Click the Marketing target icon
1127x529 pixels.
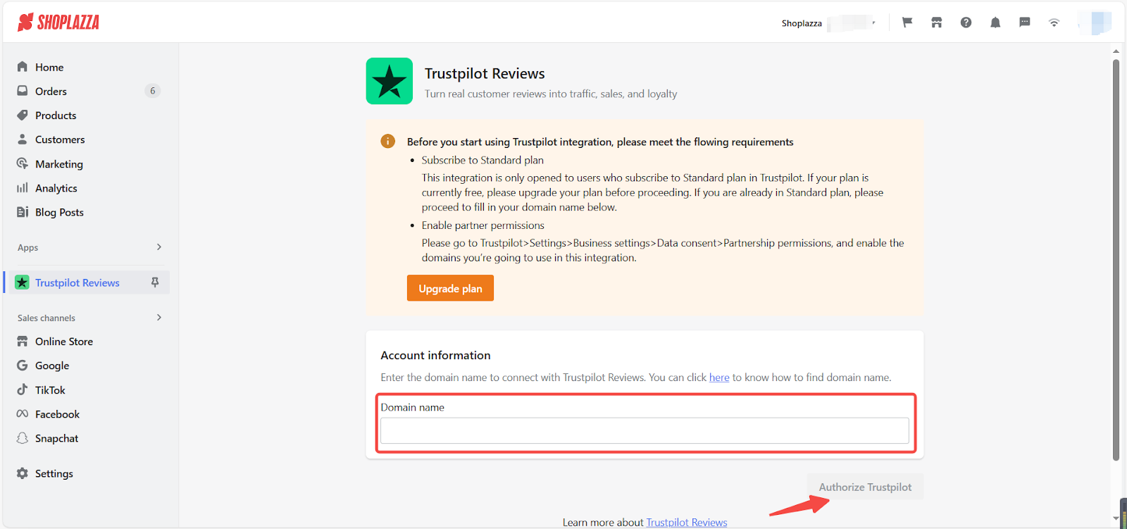coord(23,163)
